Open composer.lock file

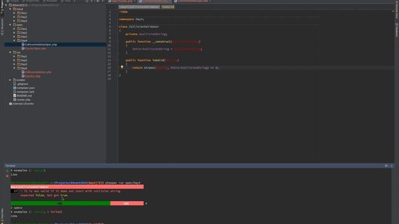pyautogui.click(x=26, y=92)
